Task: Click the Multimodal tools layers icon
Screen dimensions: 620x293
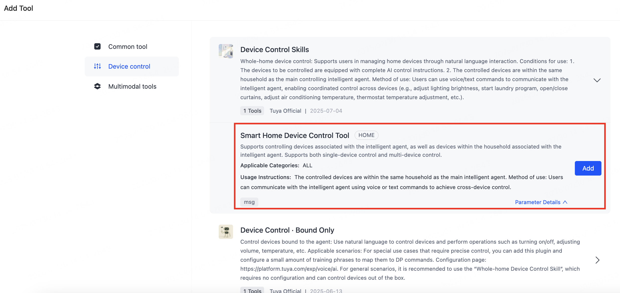Action: point(97,86)
